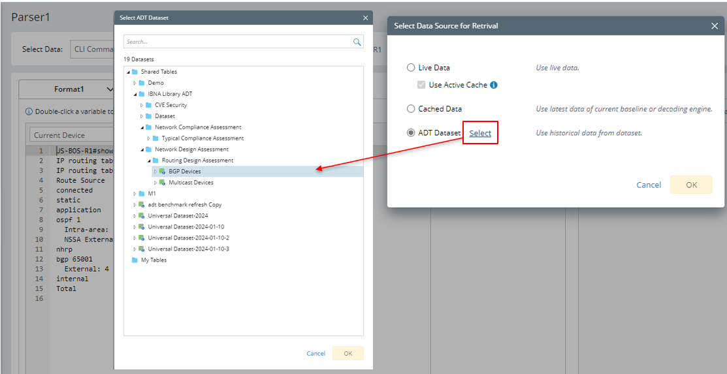Click OK in Select ADT Dataset dialog

click(x=347, y=354)
